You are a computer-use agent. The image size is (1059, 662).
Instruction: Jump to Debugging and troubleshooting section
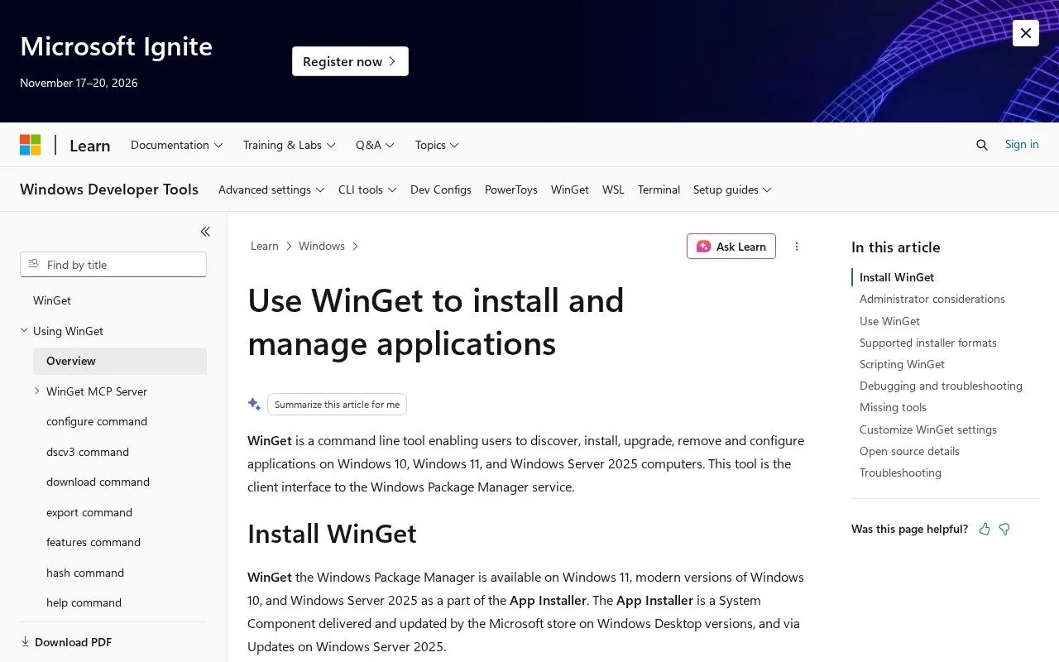(941, 386)
